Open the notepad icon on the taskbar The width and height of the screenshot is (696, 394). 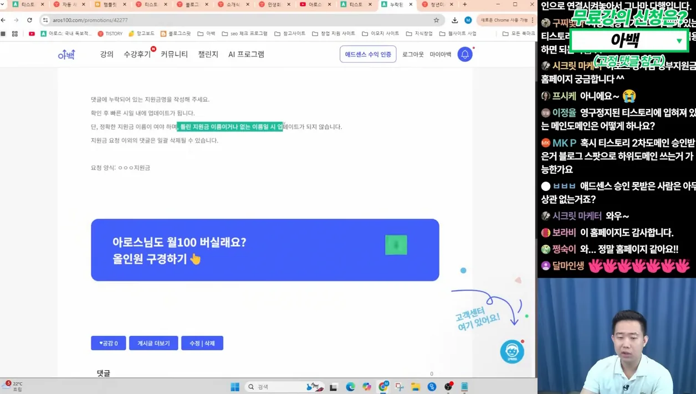(x=464, y=387)
